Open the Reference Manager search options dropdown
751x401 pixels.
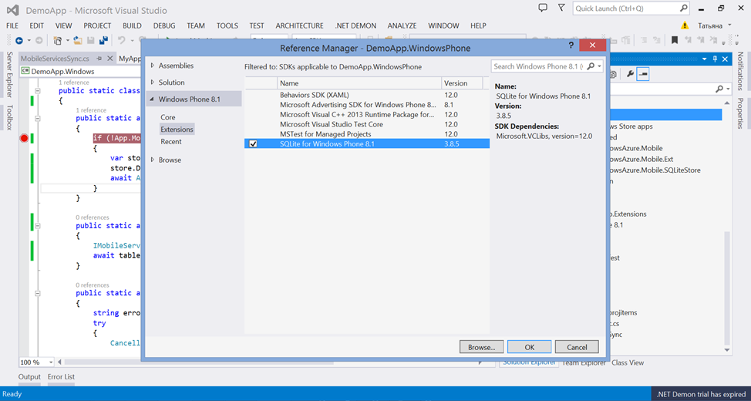(x=599, y=66)
